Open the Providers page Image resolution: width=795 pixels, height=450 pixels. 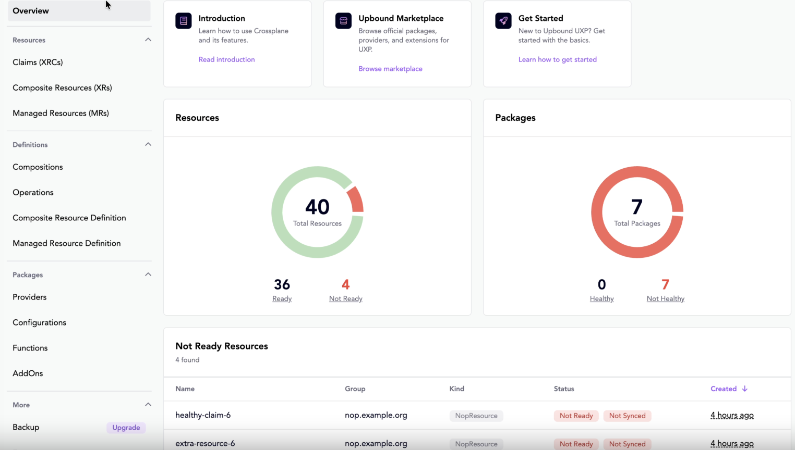29,297
